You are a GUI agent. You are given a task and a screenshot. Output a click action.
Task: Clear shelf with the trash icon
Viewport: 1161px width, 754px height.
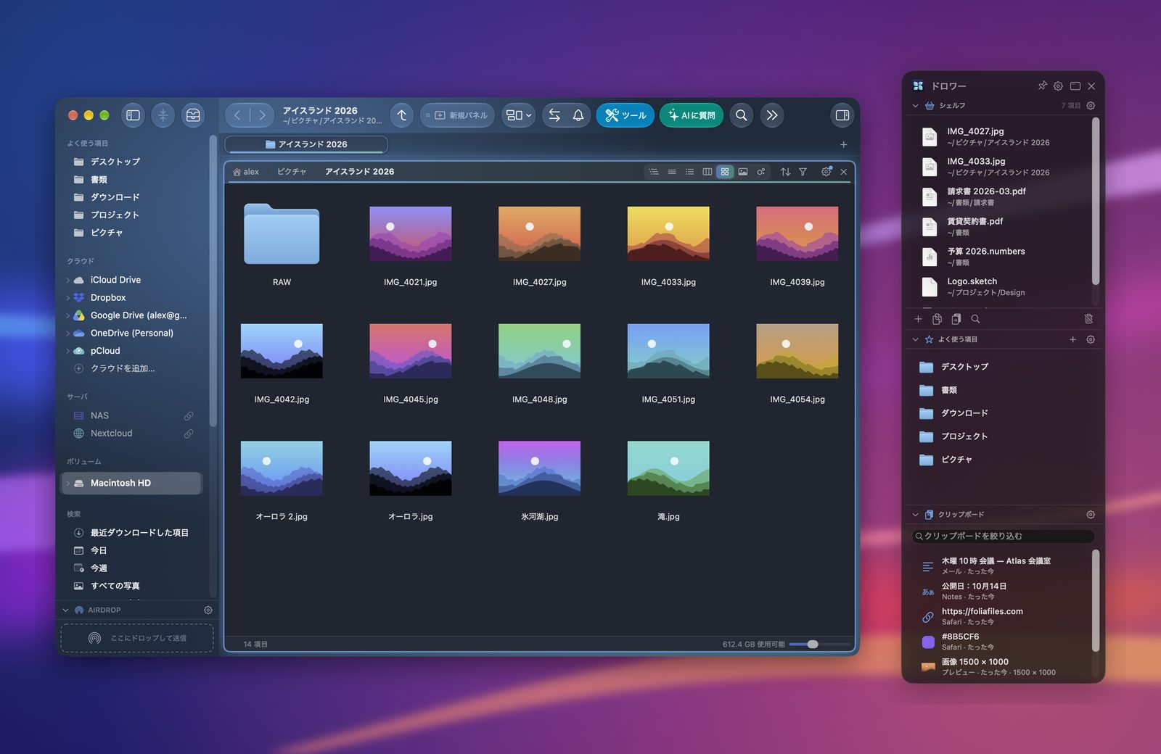[1088, 319]
